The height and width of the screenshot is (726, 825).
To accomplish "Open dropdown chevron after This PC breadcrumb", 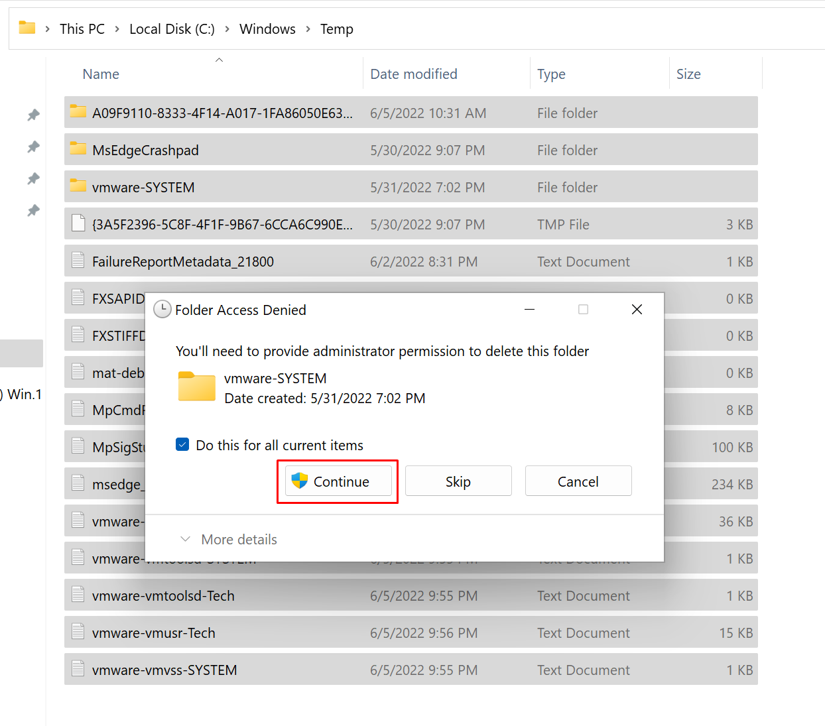I will (117, 29).
